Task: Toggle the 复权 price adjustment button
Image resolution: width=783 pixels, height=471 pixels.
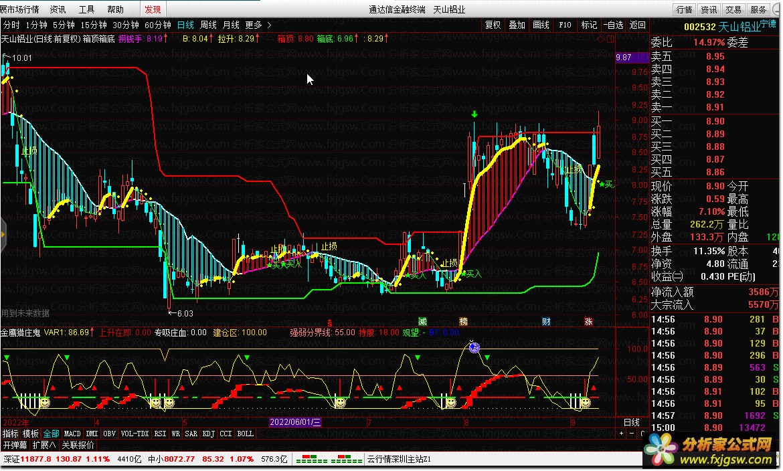Action: click(x=493, y=25)
